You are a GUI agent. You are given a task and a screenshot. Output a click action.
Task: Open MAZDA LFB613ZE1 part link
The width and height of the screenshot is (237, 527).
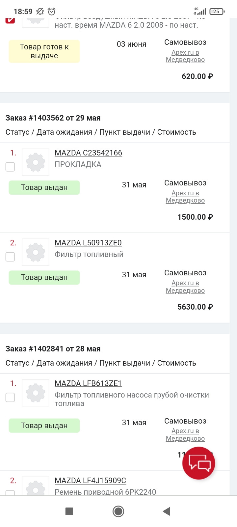pos(88,383)
